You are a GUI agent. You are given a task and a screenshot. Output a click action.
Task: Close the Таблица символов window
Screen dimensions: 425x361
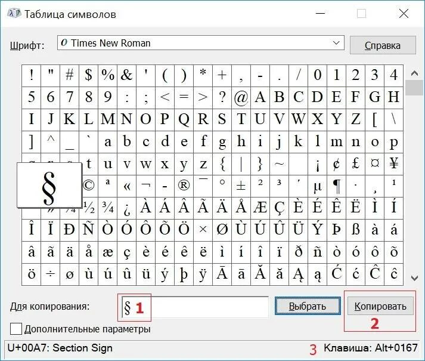click(x=404, y=13)
